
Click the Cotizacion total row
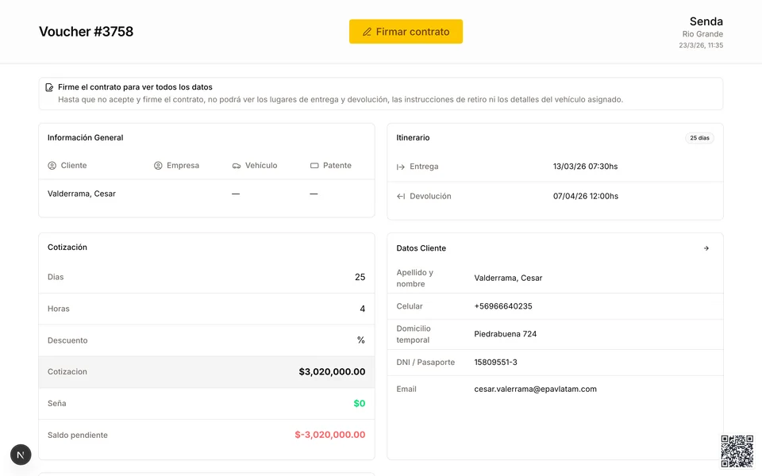pyautogui.click(x=206, y=371)
